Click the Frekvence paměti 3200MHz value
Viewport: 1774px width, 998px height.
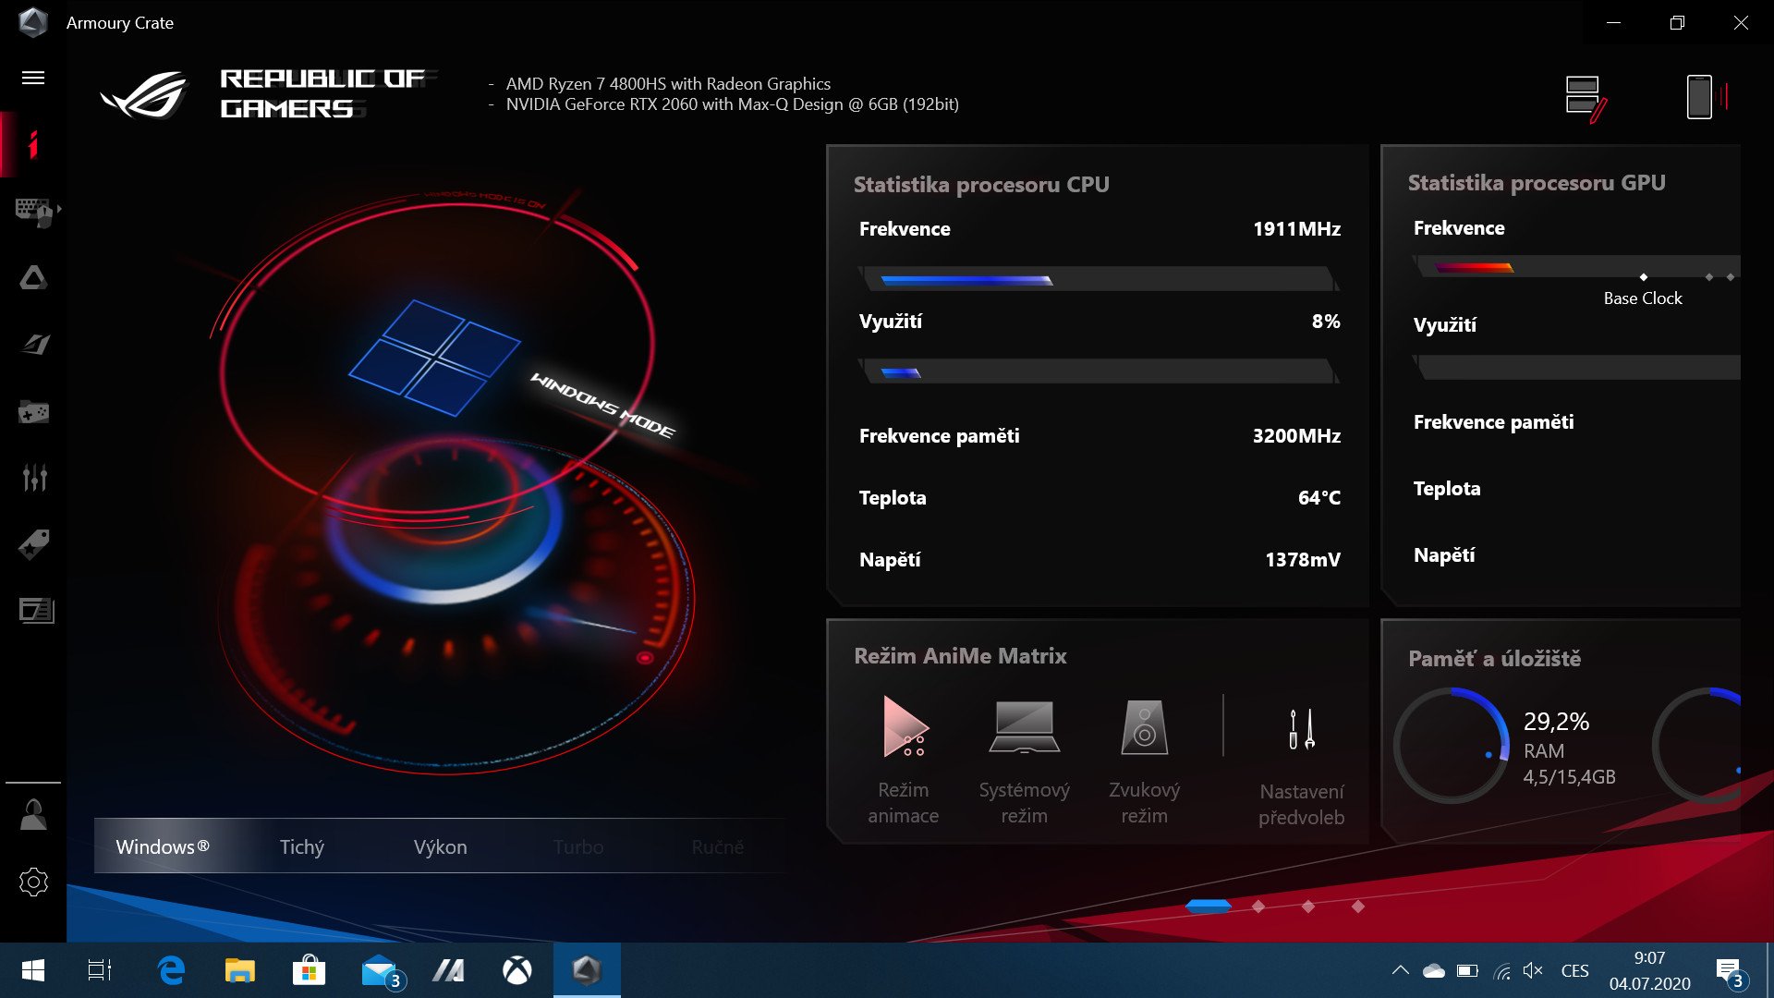tap(1296, 436)
